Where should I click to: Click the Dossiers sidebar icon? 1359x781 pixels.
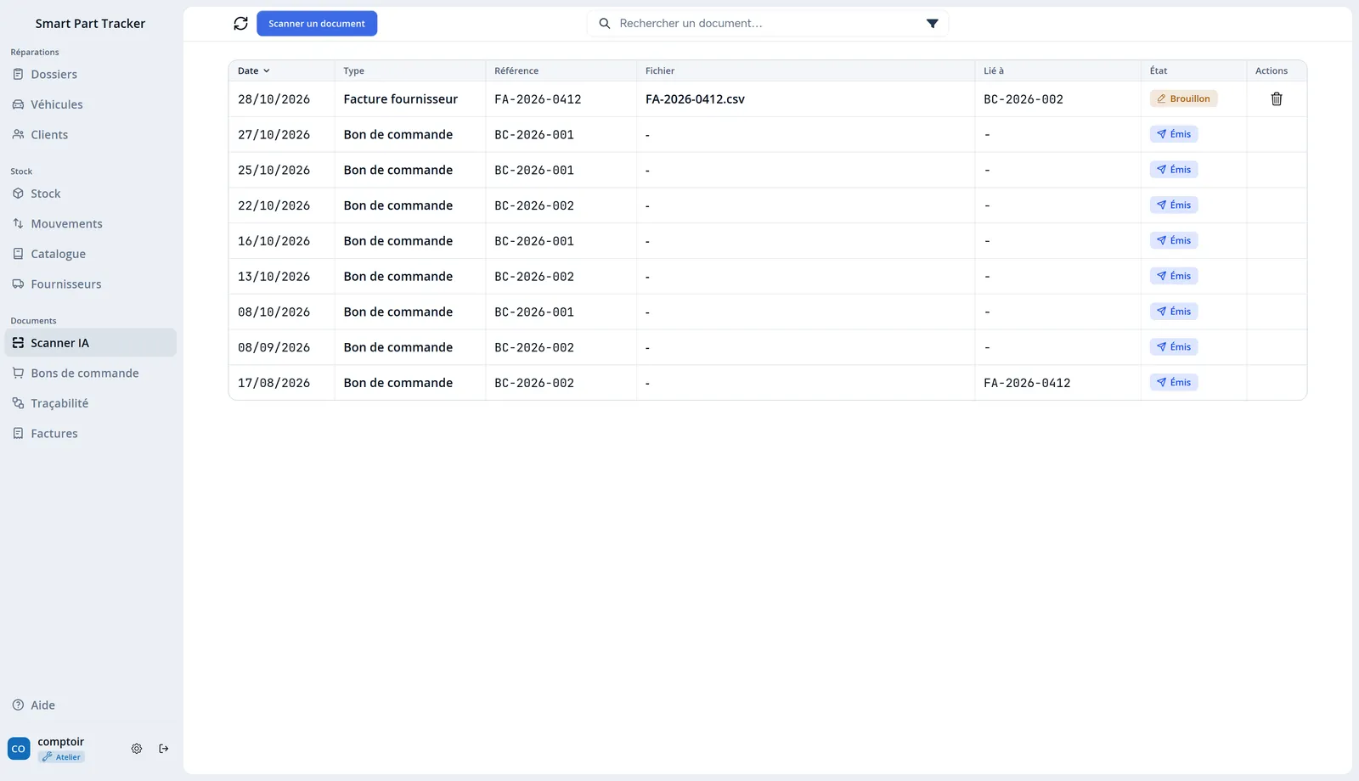point(18,75)
